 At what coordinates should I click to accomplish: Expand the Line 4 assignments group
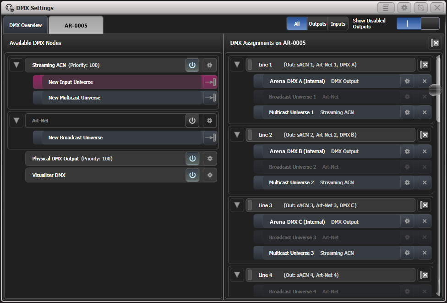[237, 275]
